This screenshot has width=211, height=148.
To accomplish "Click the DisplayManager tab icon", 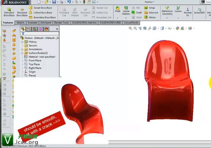I will 46,29.
